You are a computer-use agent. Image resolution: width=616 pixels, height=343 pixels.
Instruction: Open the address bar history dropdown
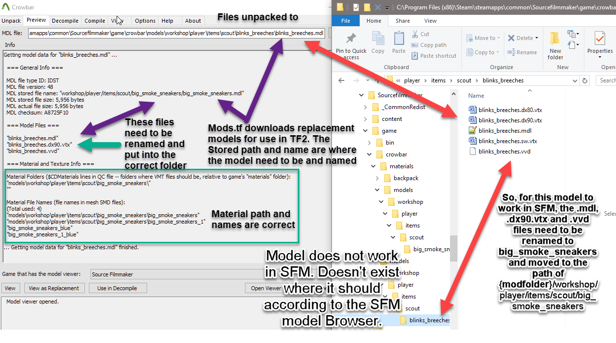(x=575, y=80)
